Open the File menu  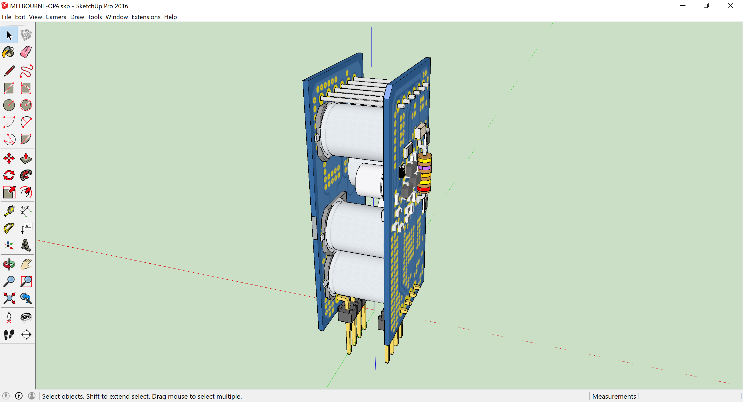[x=6, y=17]
